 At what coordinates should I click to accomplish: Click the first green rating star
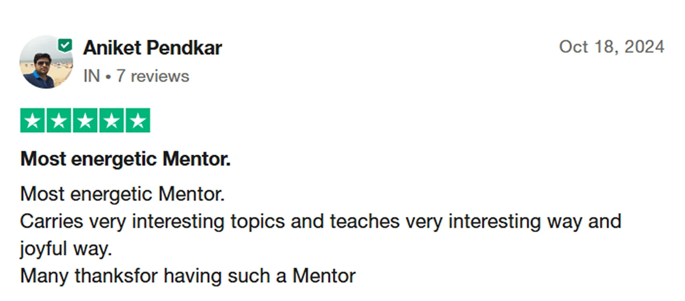click(x=33, y=121)
